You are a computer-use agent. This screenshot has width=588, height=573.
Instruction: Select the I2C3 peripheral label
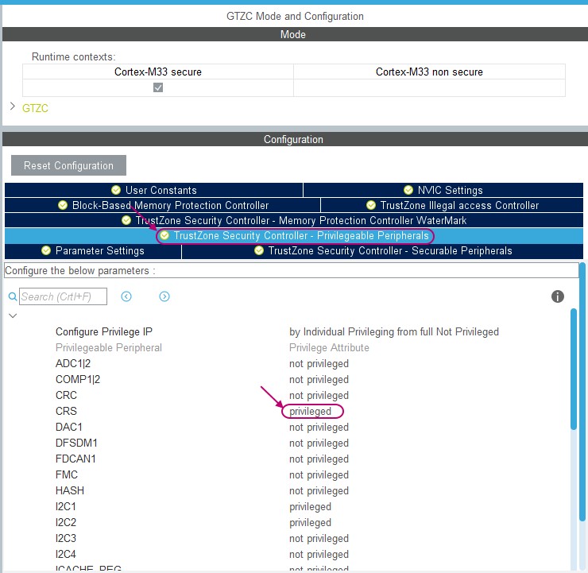(x=66, y=539)
